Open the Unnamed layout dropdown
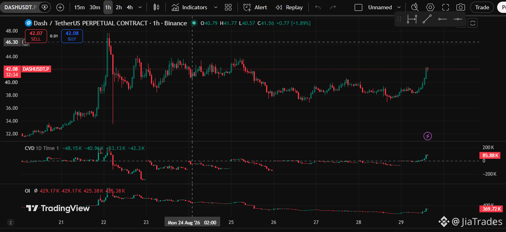 pos(384,7)
